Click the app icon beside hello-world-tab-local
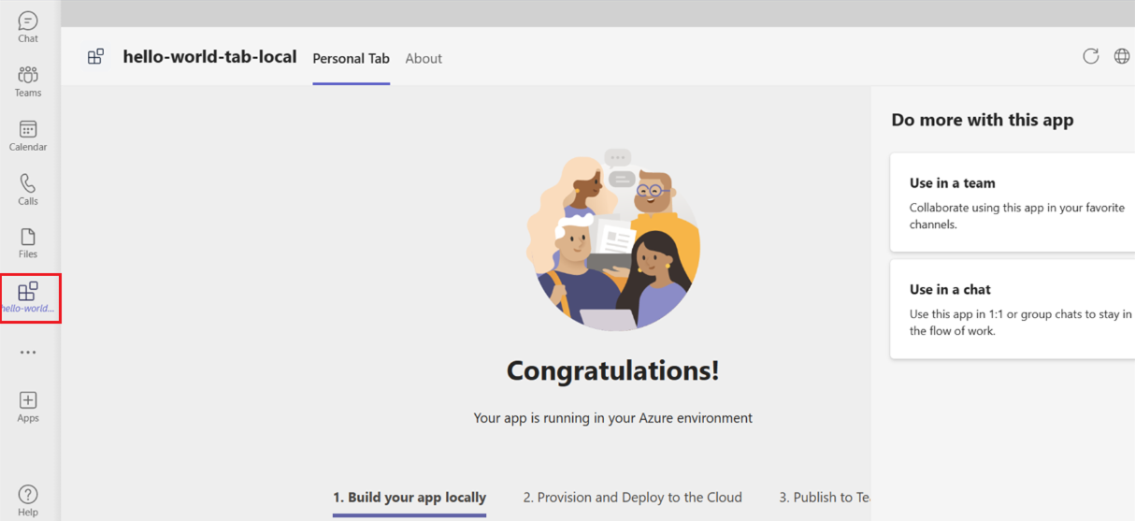This screenshot has height=521, width=1135. click(x=95, y=57)
